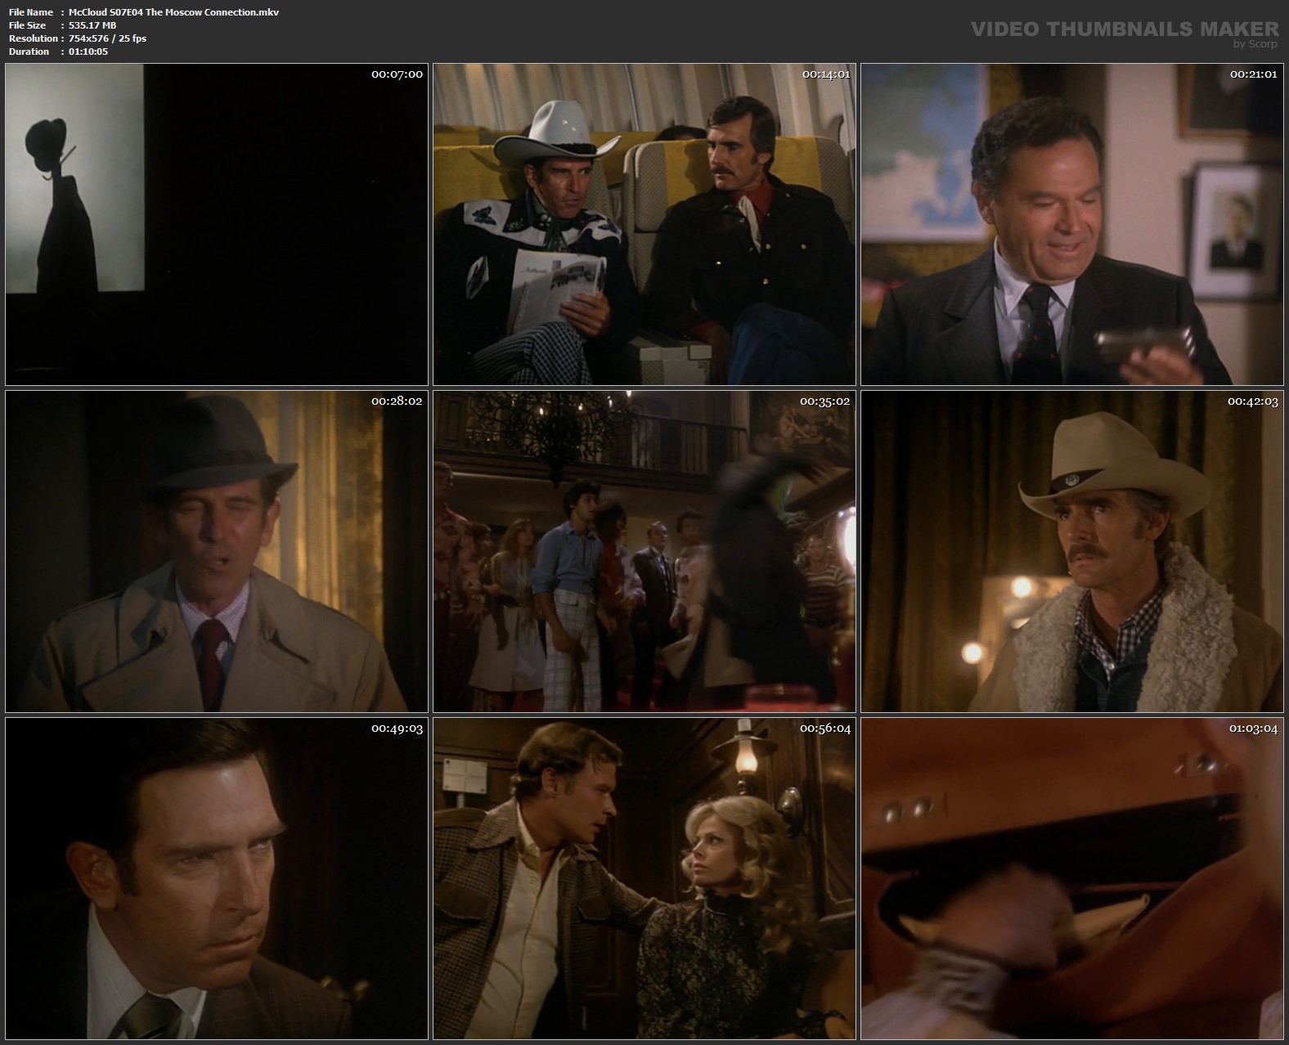1289x1045 pixels.
Task: Open the 01:03:04 blurry close-up thumbnail
Action: pos(1072,878)
